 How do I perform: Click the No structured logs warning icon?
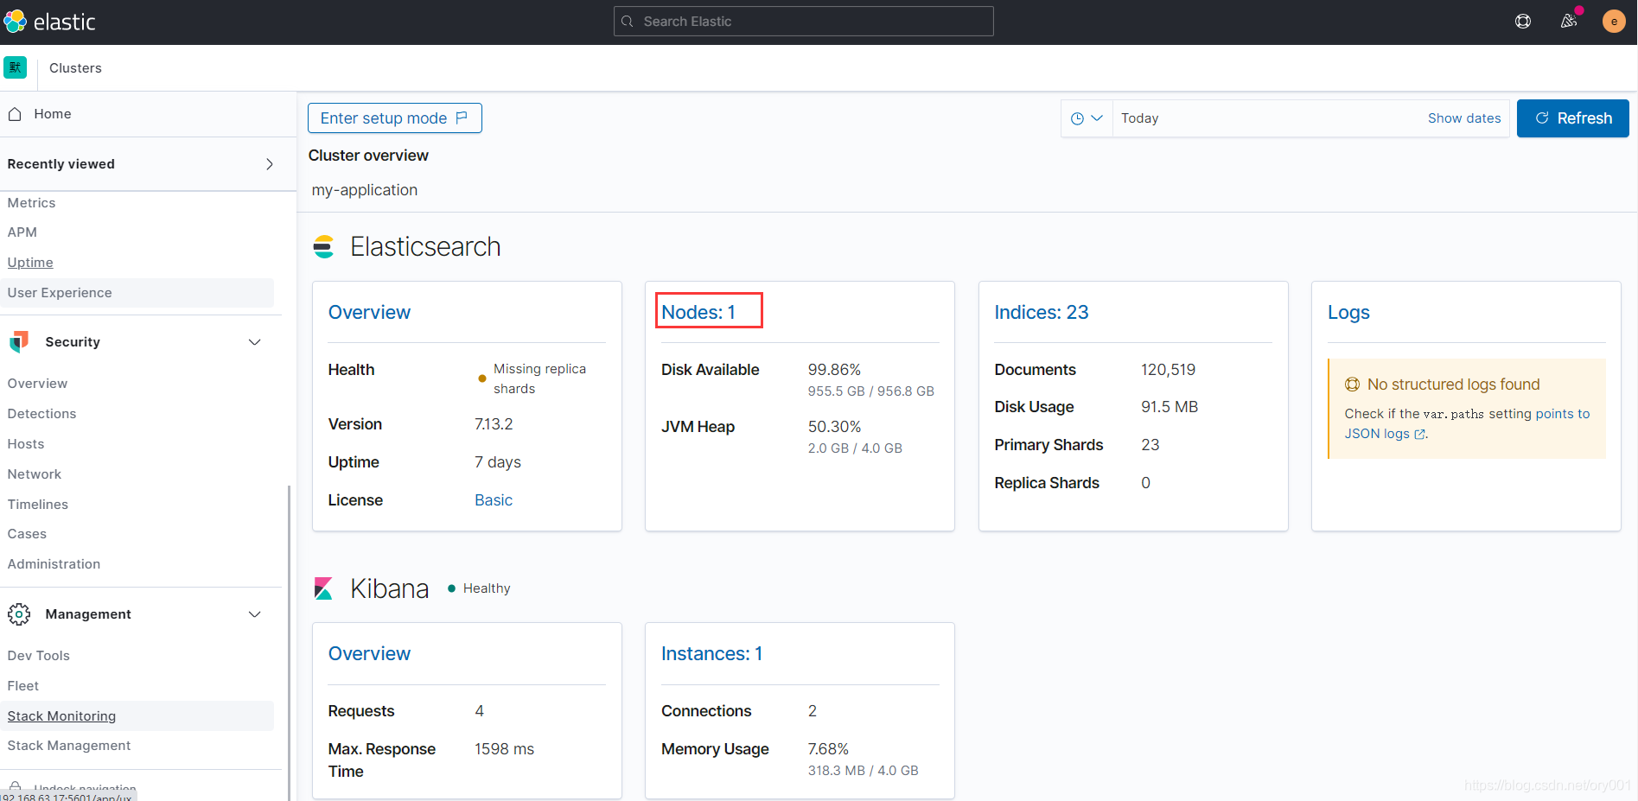(x=1352, y=385)
